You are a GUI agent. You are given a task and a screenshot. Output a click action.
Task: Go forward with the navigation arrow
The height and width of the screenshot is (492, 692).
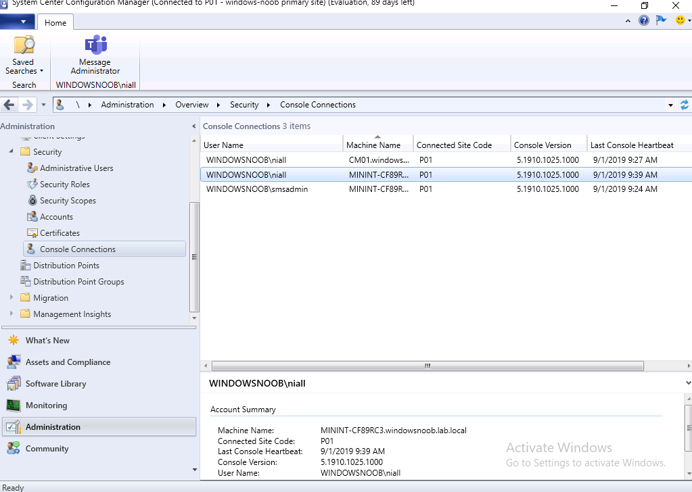27,105
